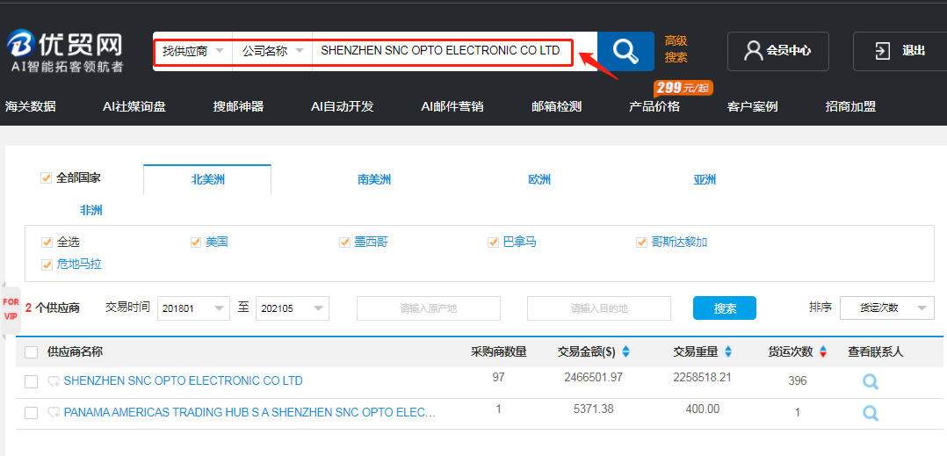
Task: Switch to the 北美洲 tab
Action: (x=207, y=179)
